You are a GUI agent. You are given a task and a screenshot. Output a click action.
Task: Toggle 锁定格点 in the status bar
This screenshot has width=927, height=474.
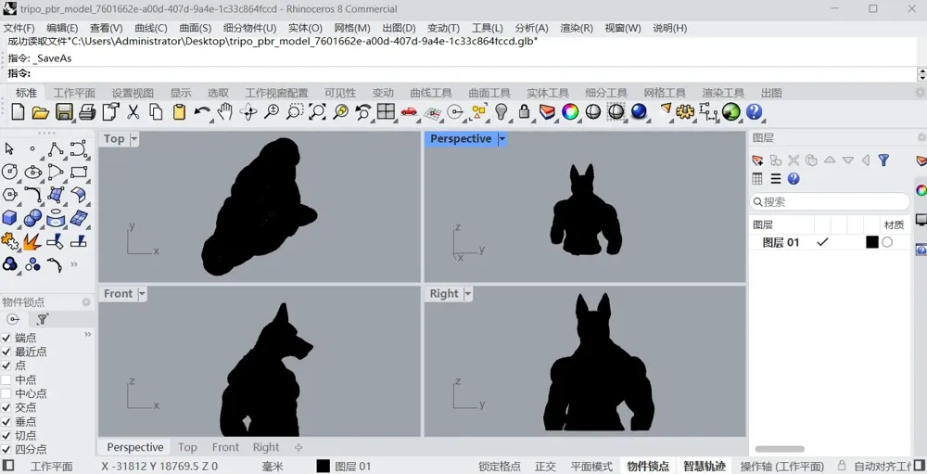pos(500,467)
